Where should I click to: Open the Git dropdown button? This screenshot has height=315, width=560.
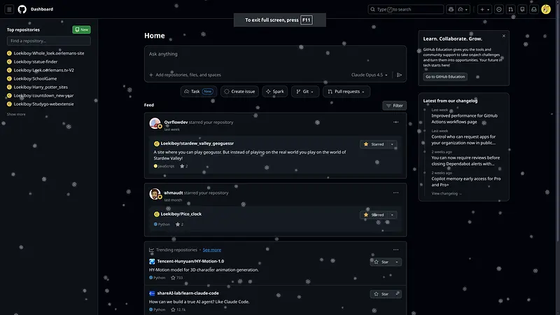306,92
